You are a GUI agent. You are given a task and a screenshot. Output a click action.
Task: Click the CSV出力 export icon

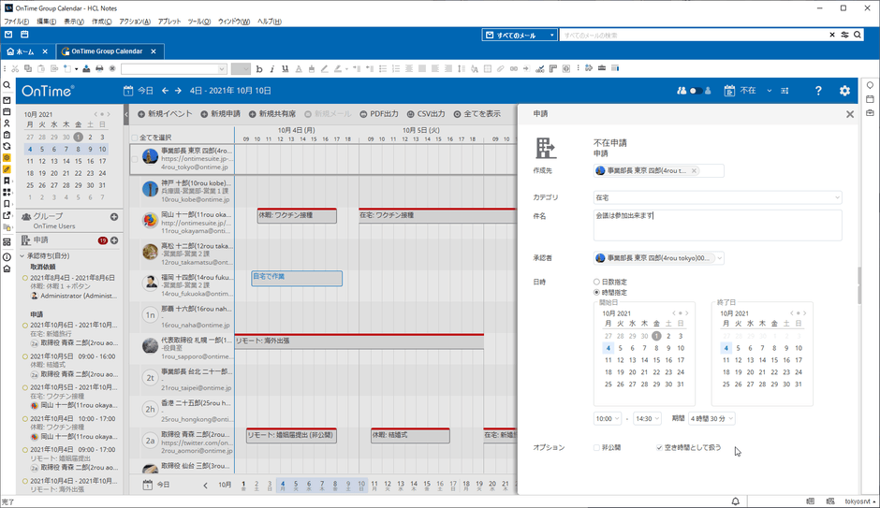click(x=410, y=114)
